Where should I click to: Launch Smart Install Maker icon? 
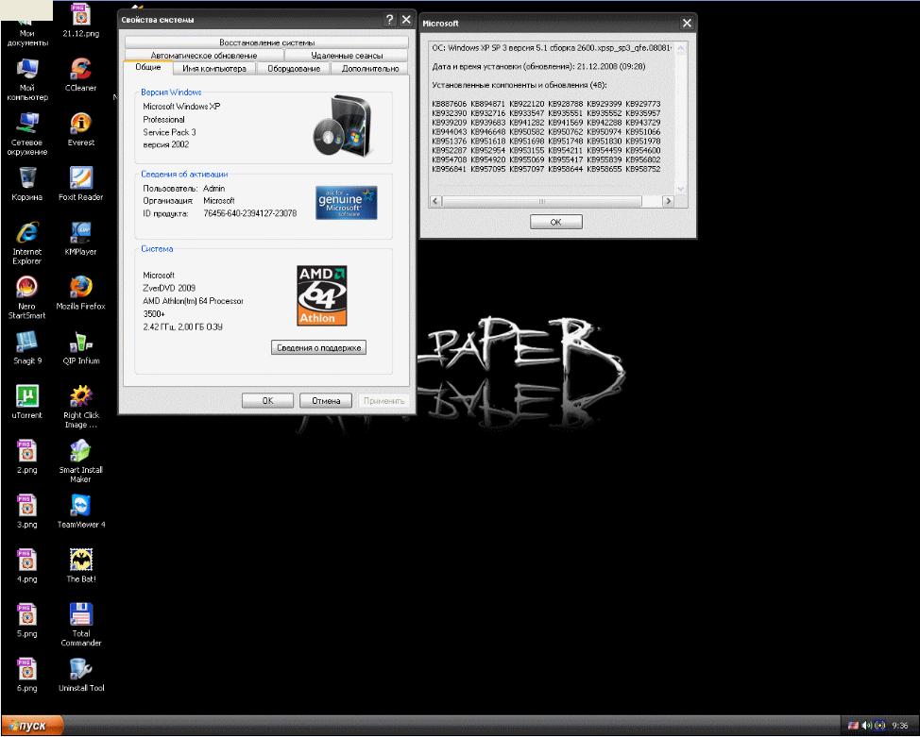(x=81, y=461)
